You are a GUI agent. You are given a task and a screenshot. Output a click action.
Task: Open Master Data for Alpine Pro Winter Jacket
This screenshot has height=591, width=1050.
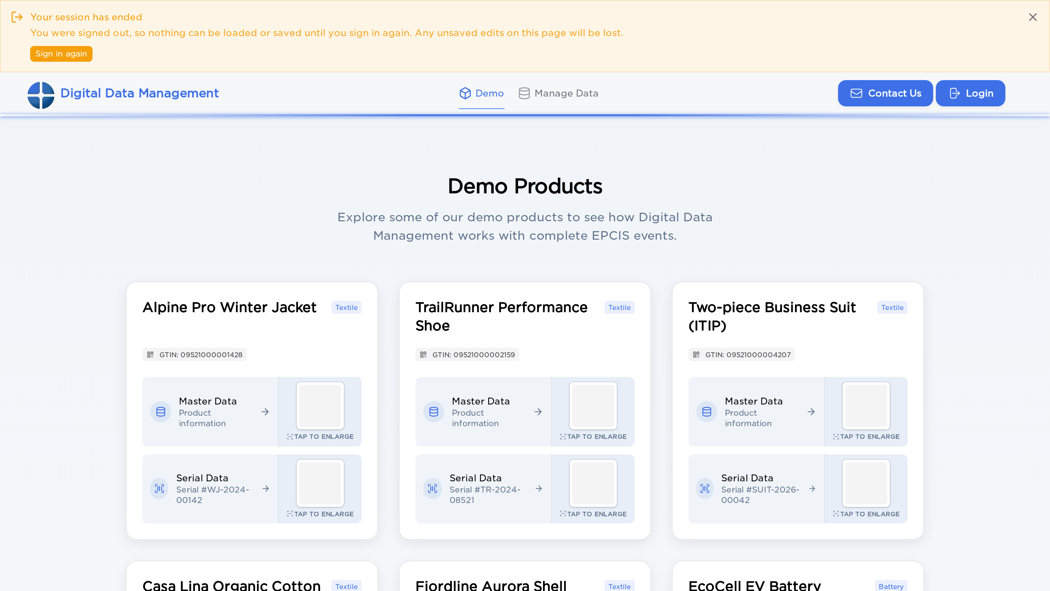tap(210, 412)
